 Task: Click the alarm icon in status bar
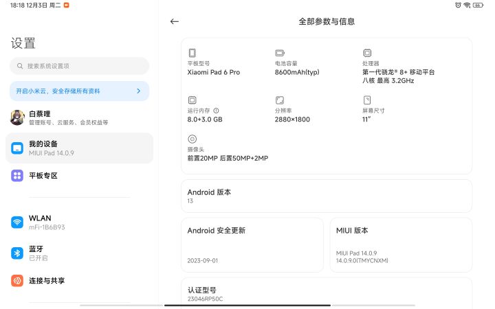click(458, 5)
